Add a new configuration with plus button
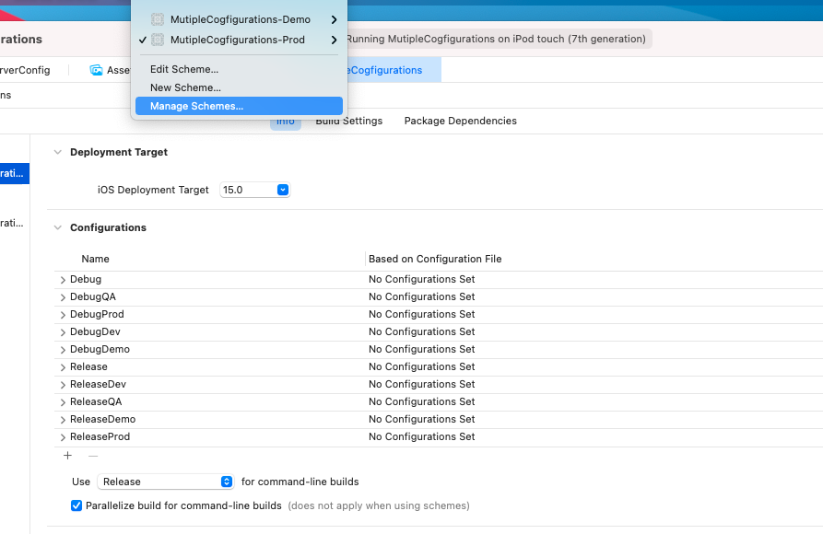The width and height of the screenshot is (823, 534). pyautogui.click(x=67, y=456)
